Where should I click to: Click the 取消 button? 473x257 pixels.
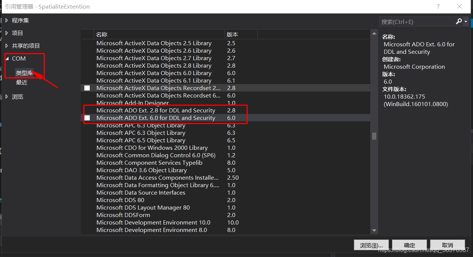[x=448, y=245]
